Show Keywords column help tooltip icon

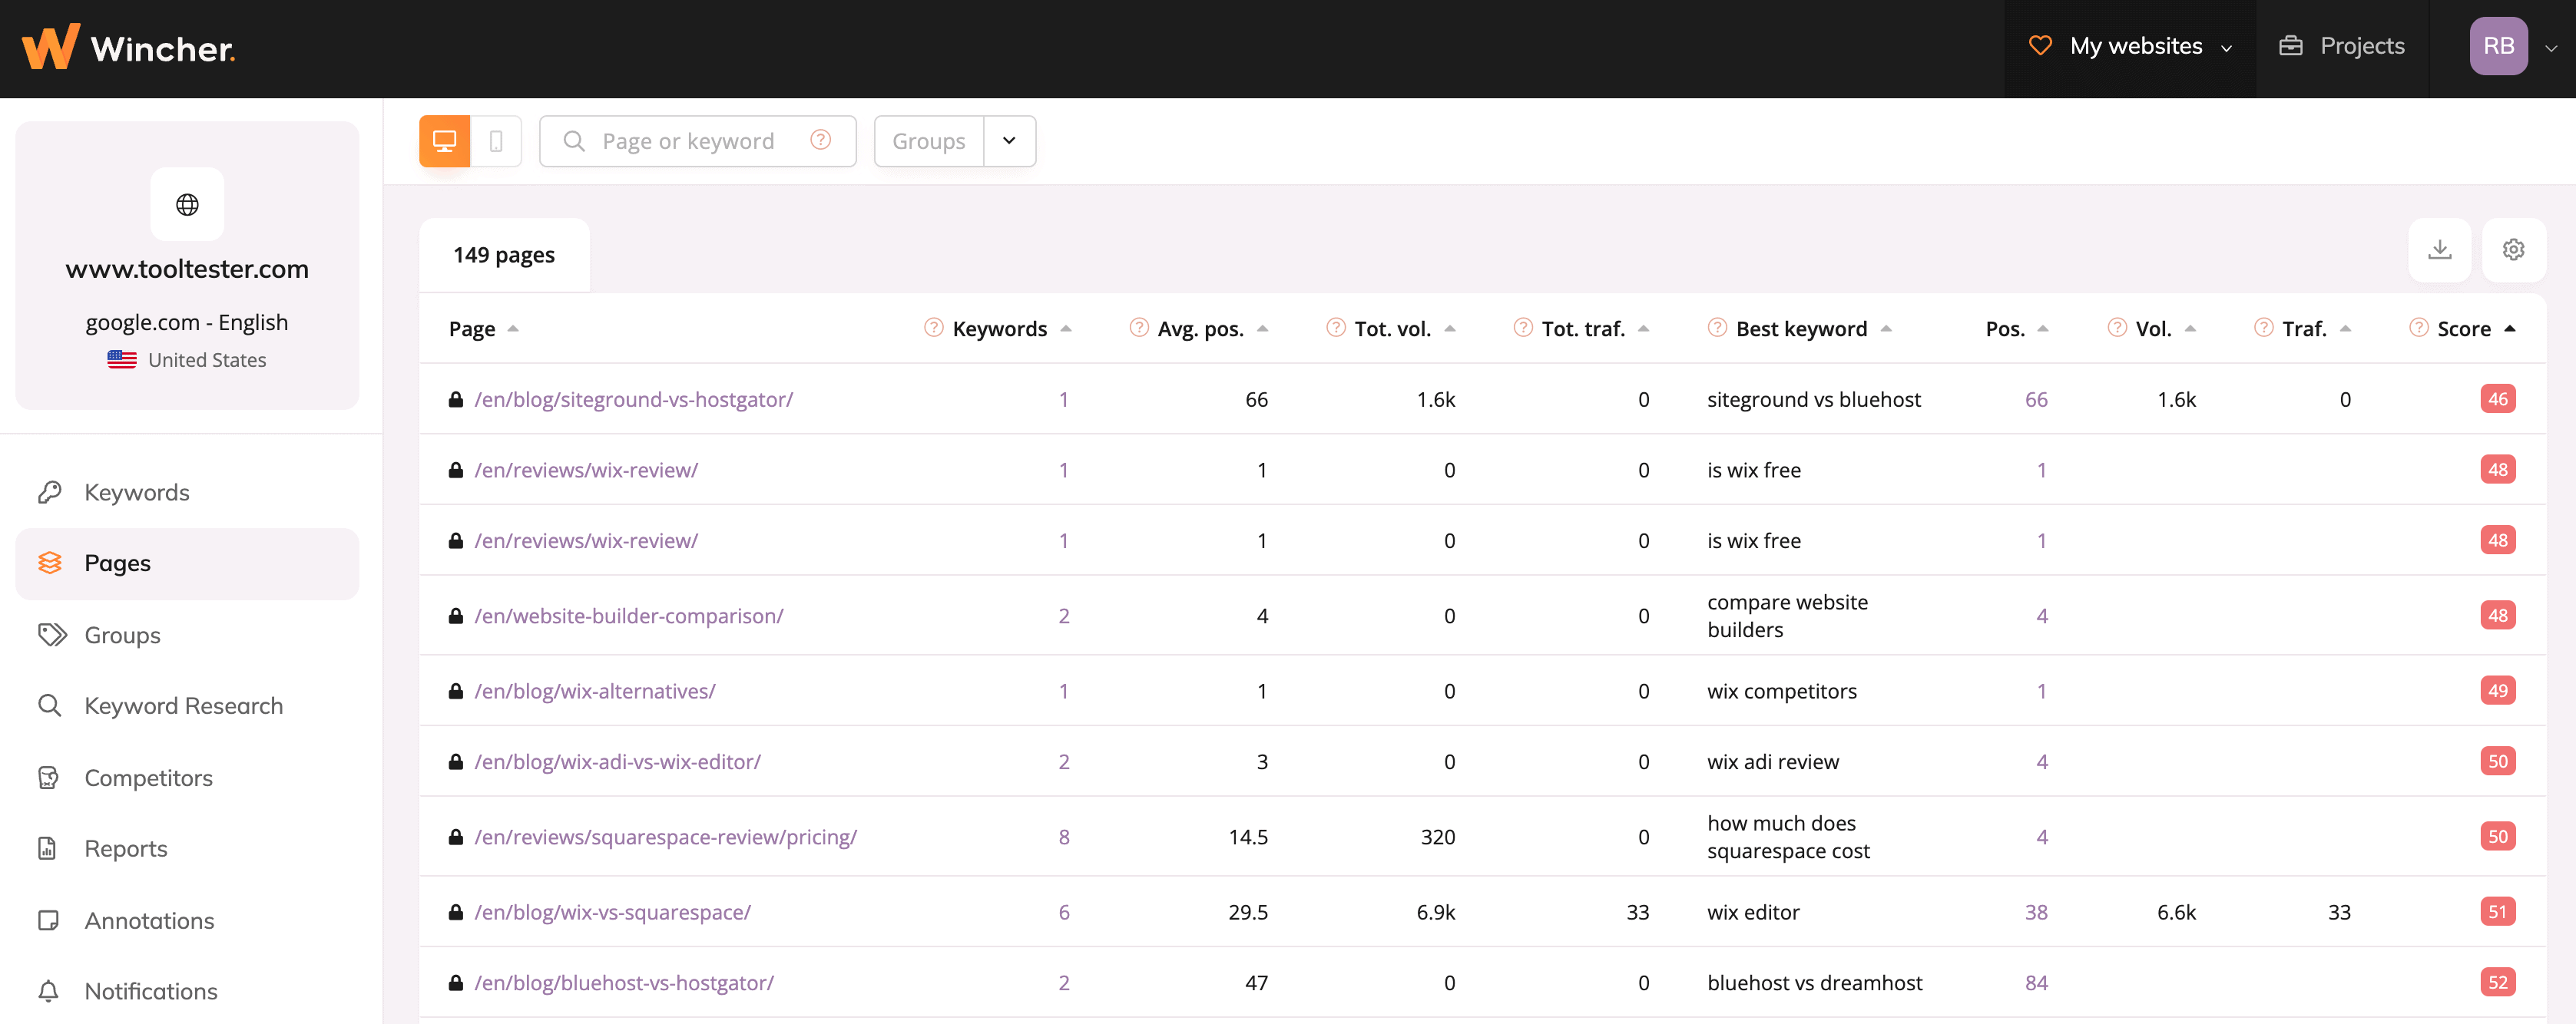coord(933,328)
